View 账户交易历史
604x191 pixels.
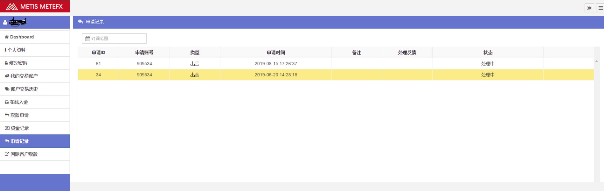35,89
